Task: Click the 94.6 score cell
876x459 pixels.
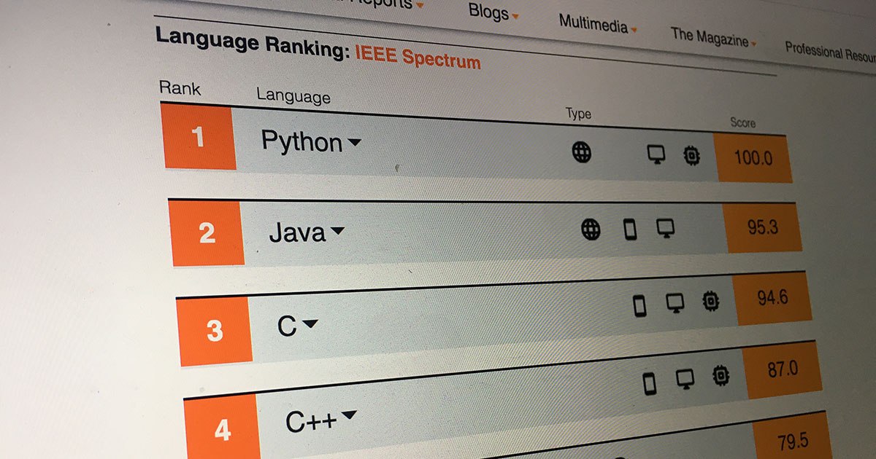Action: click(772, 298)
